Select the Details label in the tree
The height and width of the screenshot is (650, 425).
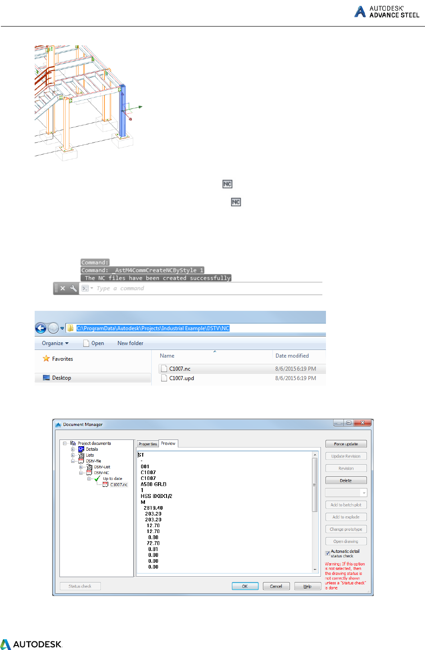point(92,449)
